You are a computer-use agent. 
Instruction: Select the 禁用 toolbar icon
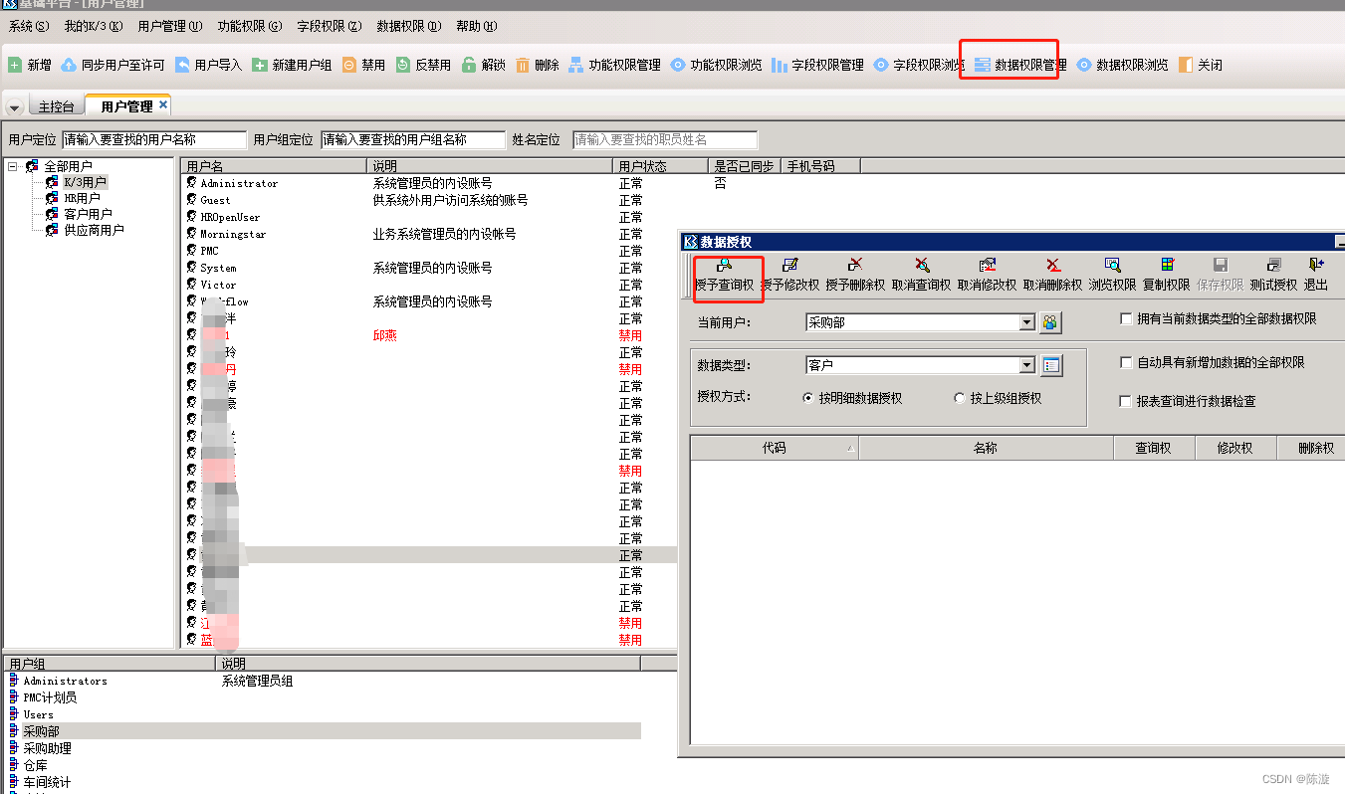click(362, 64)
